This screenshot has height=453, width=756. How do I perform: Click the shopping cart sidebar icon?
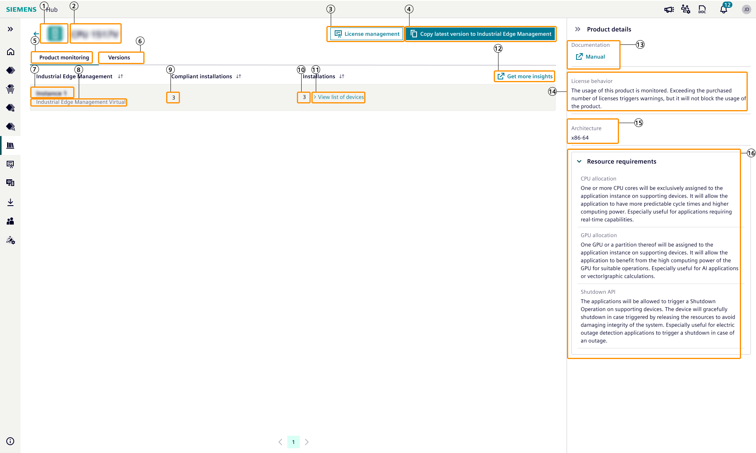[x=11, y=89]
